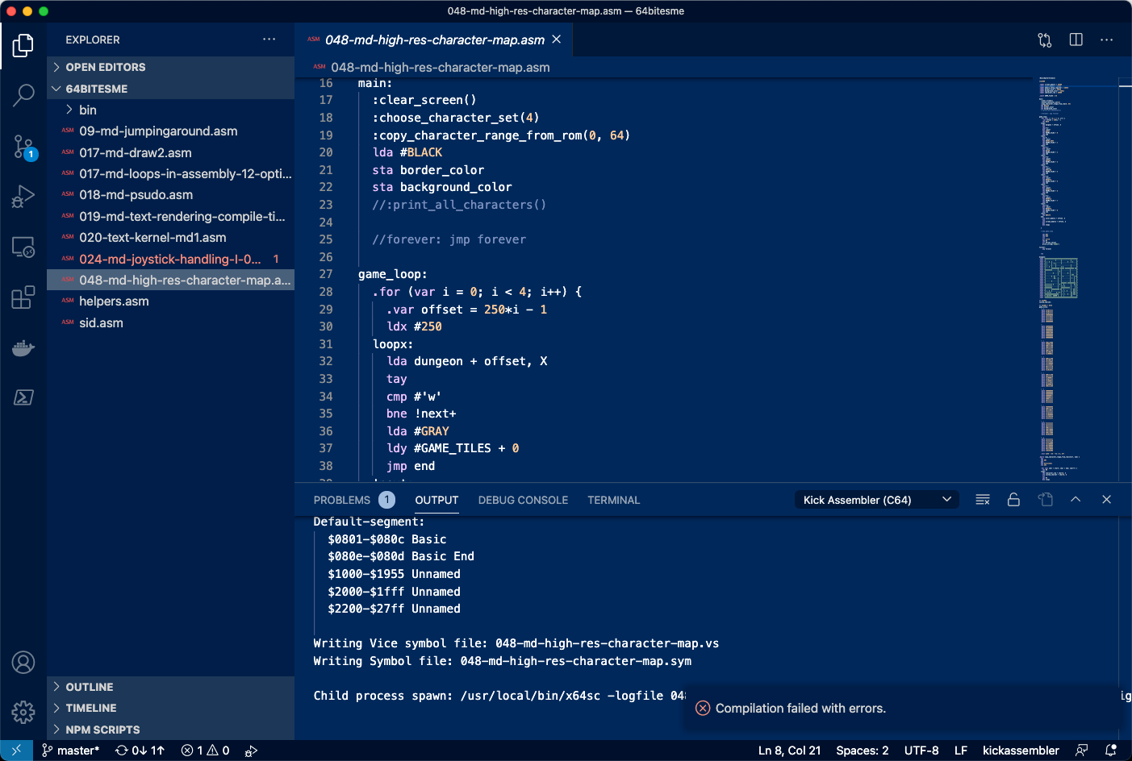The image size is (1132, 761).
Task: Open the Docker view
Action: tap(23, 348)
